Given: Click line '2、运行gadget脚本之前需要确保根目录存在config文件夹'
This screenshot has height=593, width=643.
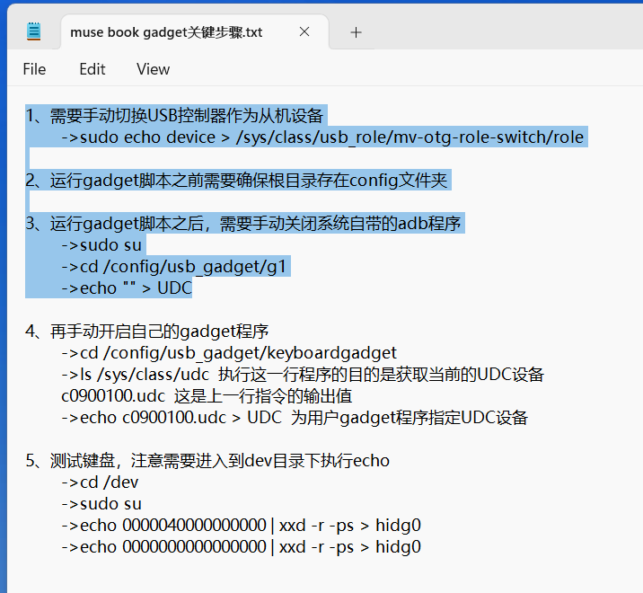Looking at the screenshot, I should coord(236,181).
